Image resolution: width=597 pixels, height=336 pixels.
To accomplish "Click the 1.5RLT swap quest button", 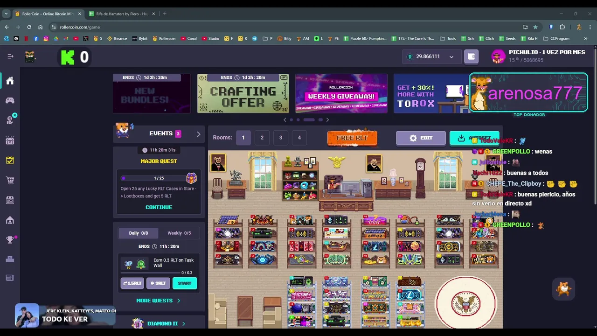I will point(132,283).
